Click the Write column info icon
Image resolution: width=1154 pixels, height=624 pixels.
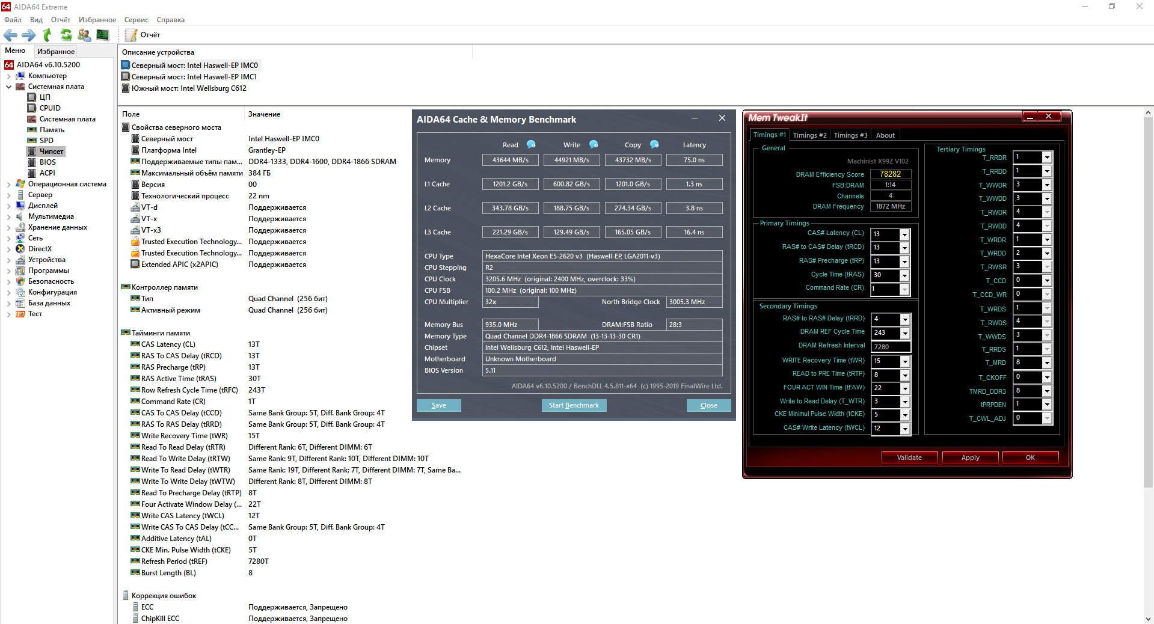click(x=594, y=144)
